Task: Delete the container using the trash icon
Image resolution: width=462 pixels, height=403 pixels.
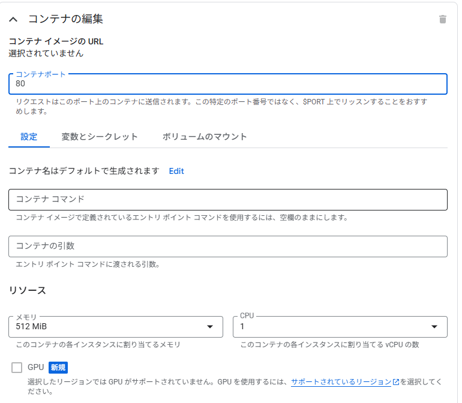Action: click(442, 19)
